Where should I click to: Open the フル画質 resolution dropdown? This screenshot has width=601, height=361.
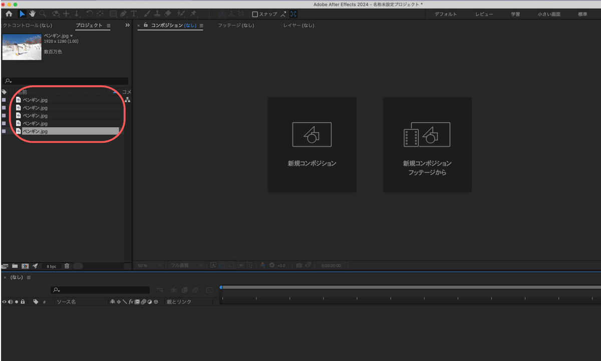tap(186, 265)
